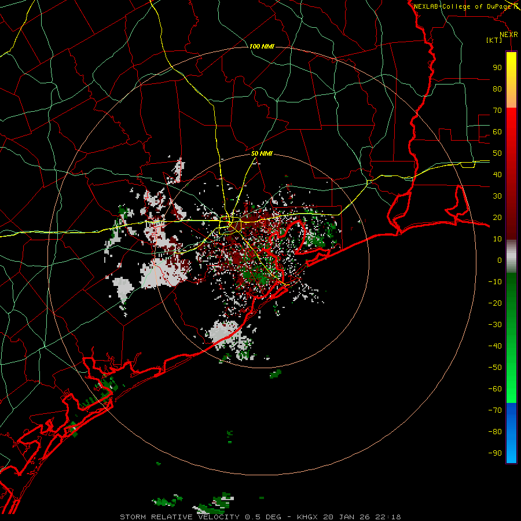Click the 60 value on velocity scale
521x521 pixels.
pos(497,132)
